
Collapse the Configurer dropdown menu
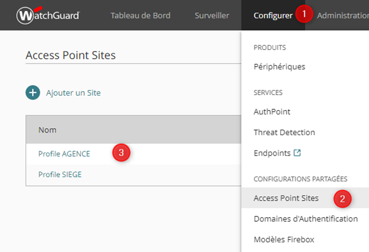[273, 16]
